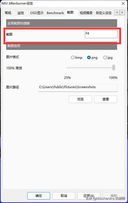Image resolution: width=128 pixels, height=203 pixels.
Task: Switch to the OSD显示 tab
Action: pos(37,13)
